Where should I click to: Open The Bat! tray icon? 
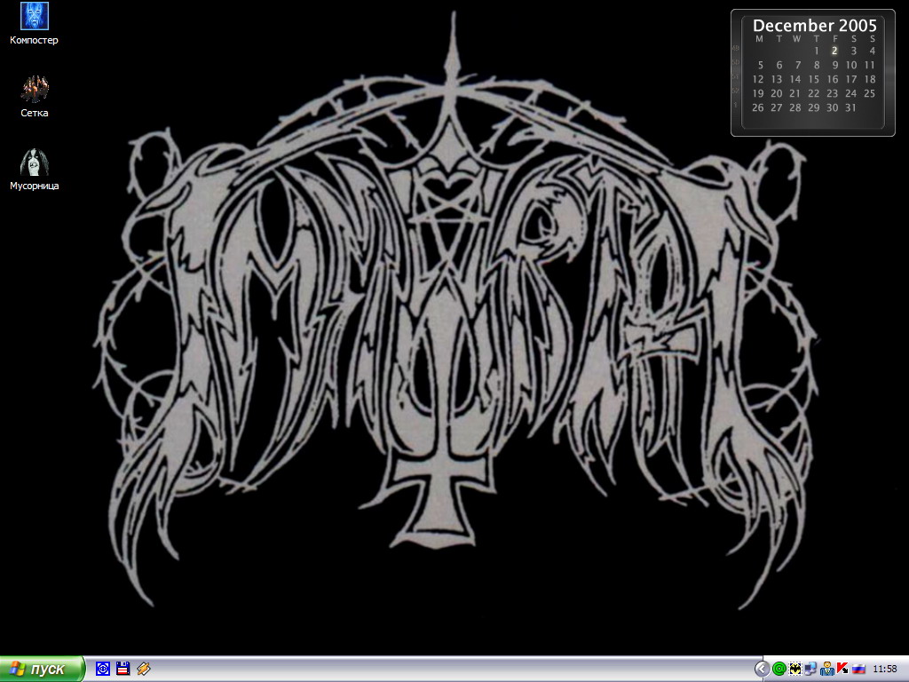pyautogui.click(x=794, y=670)
